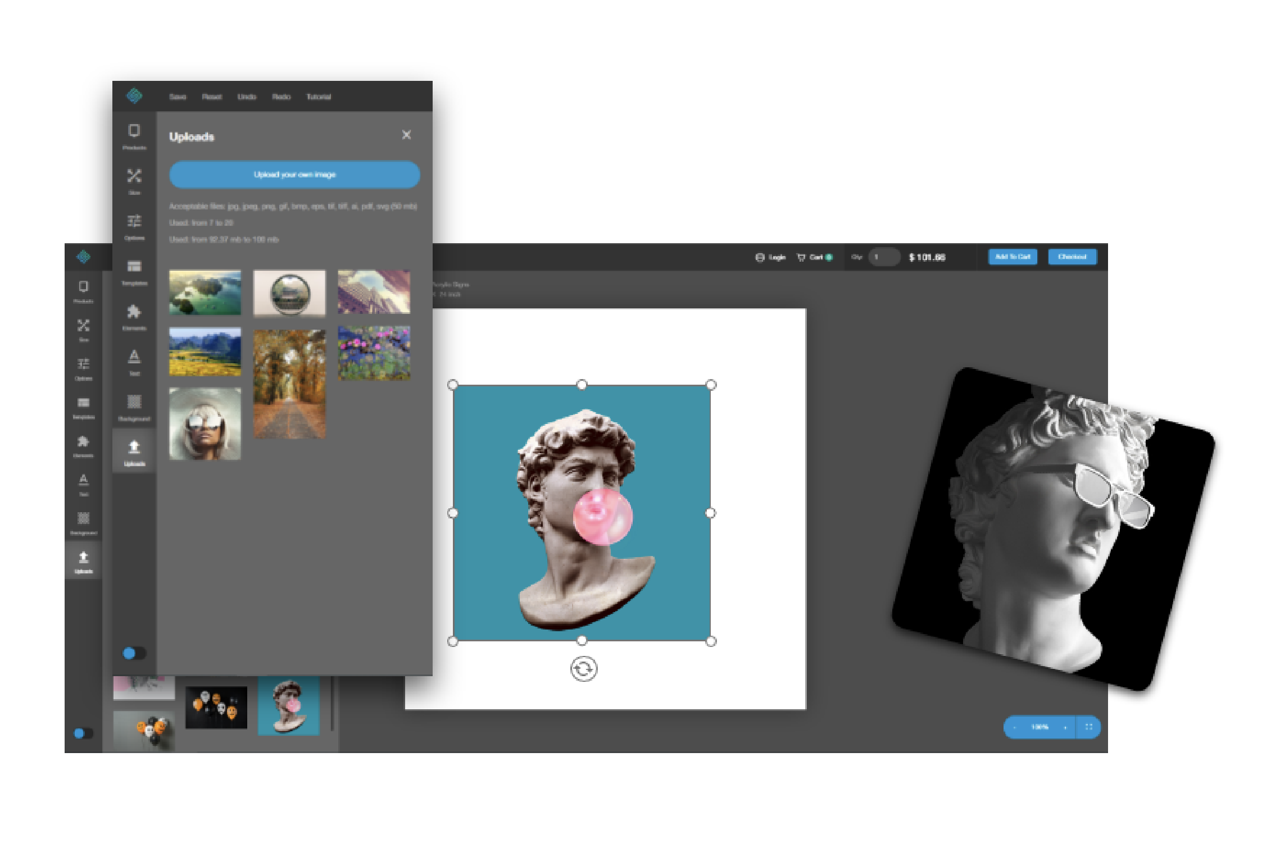Viewport: 1262px width, 848px height.
Task: Open Options in the back editor sidebar
Action: click(x=83, y=369)
